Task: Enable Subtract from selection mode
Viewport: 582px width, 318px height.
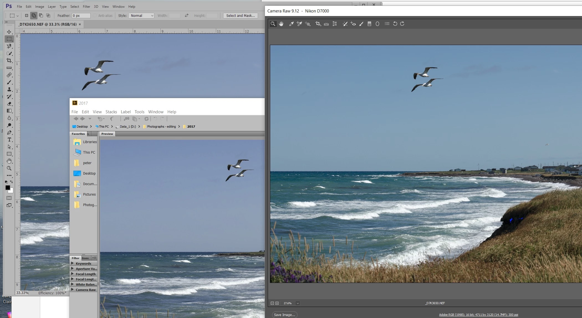Action: point(41,15)
